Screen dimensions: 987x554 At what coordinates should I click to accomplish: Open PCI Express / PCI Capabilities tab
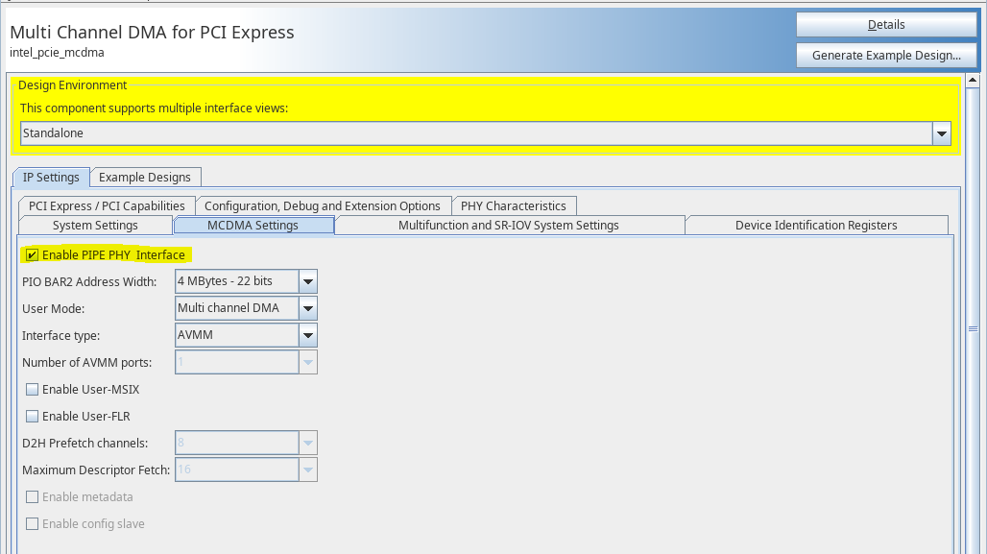107,205
